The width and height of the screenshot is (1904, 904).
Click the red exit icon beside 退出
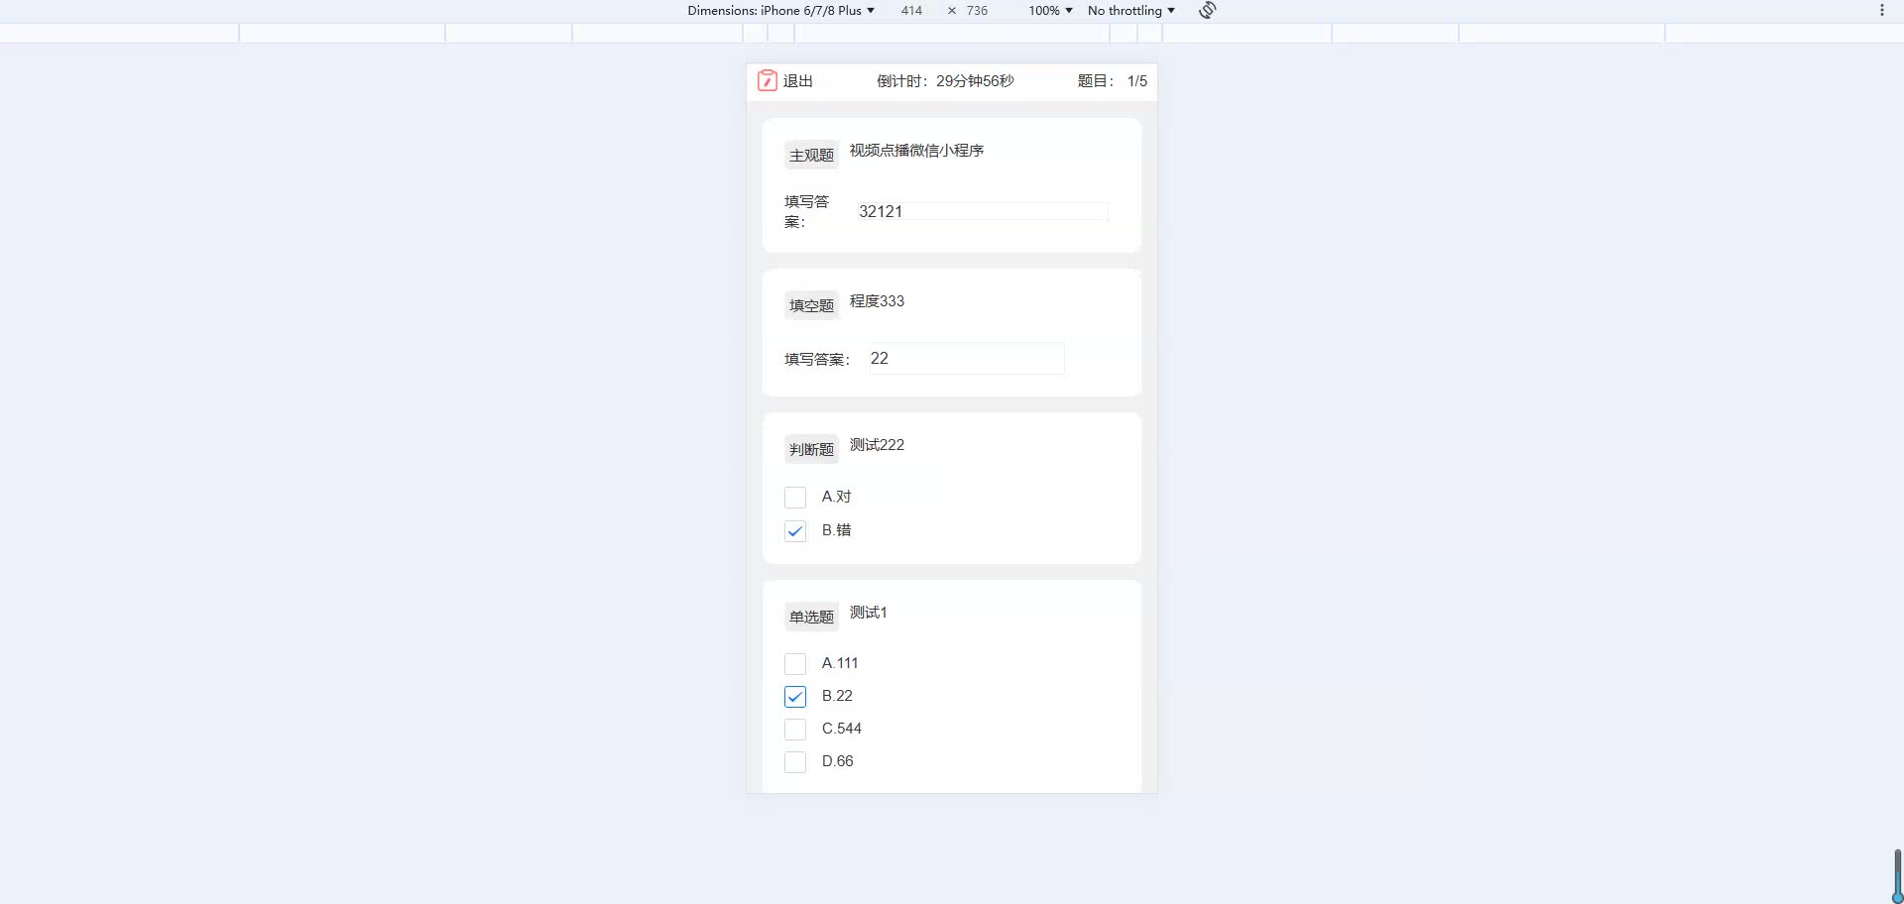click(767, 80)
